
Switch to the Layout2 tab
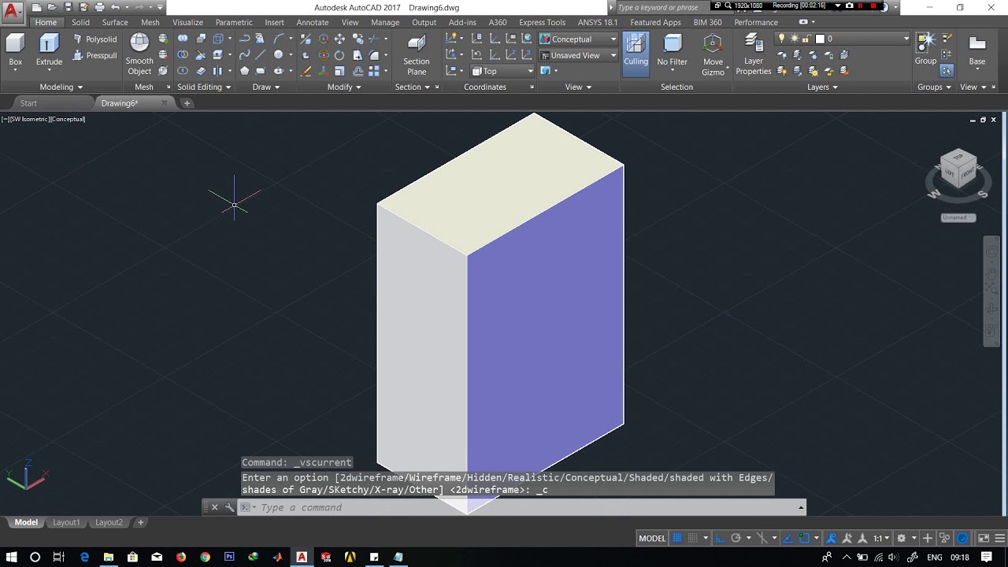click(x=109, y=522)
